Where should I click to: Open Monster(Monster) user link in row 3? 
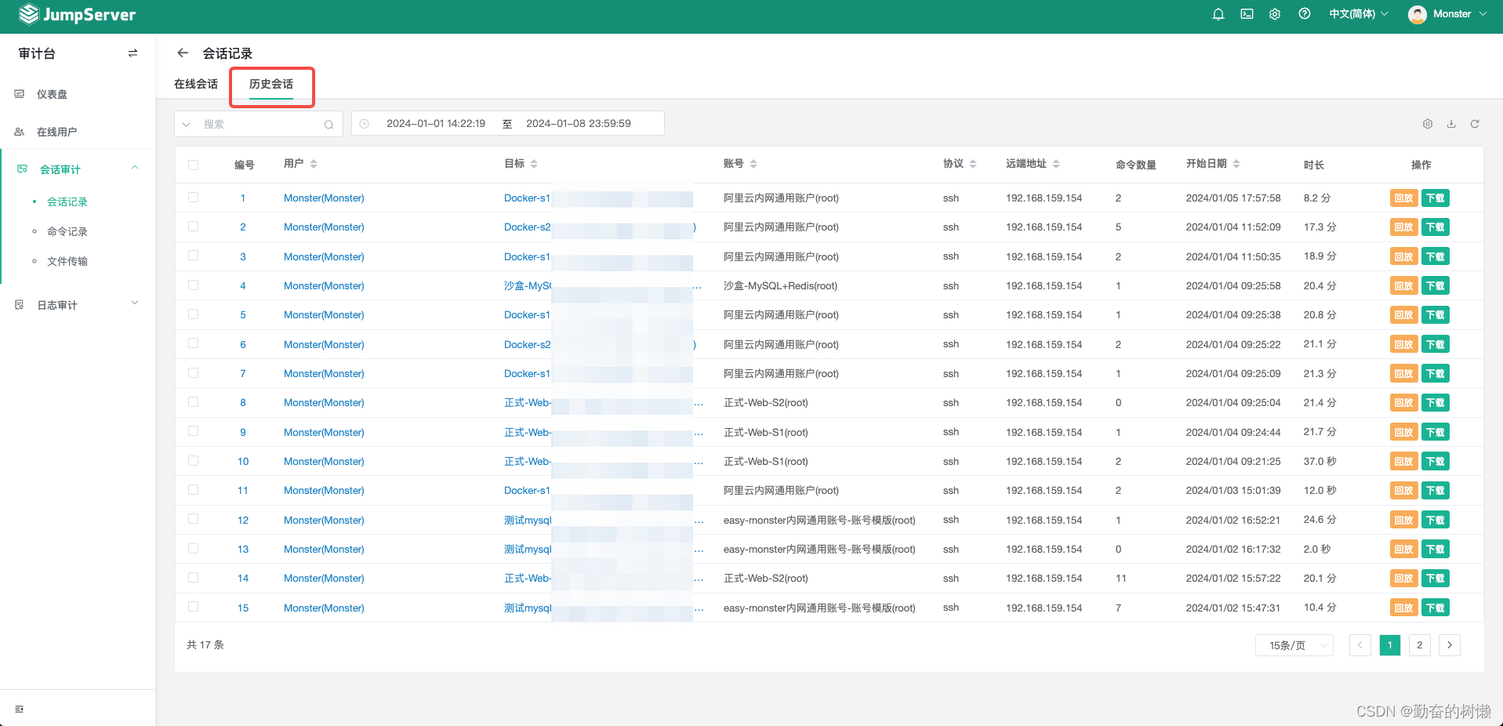click(324, 257)
